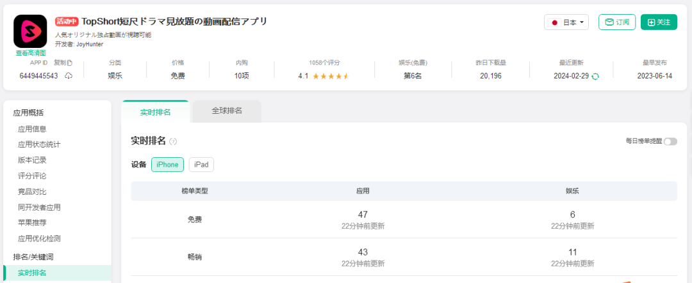The width and height of the screenshot is (692, 283).
Task: Click the refresh icon beside 2024-02-29
Action: [595, 76]
